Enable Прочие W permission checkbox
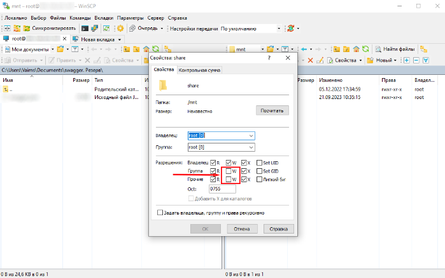The height and width of the screenshot is (278, 445). click(229, 179)
